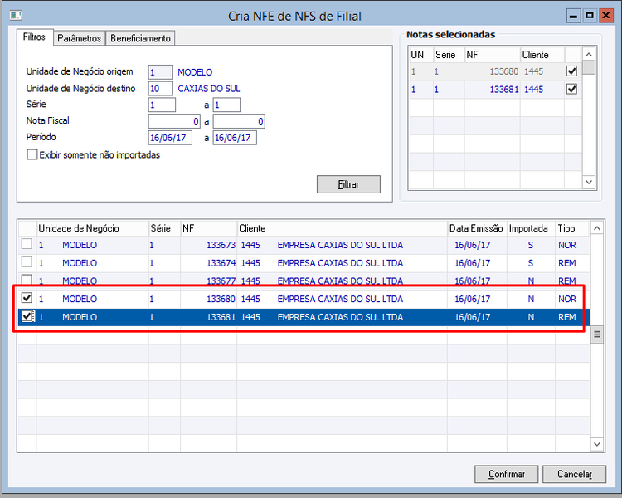This screenshot has height=498, width=622.
Task: Click the Período end date field
Action: point(235,138)
